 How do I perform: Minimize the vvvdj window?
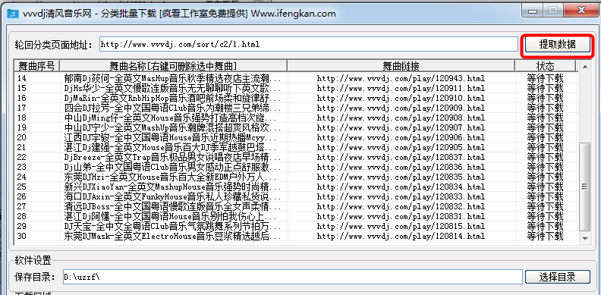[x=532, y=11]
